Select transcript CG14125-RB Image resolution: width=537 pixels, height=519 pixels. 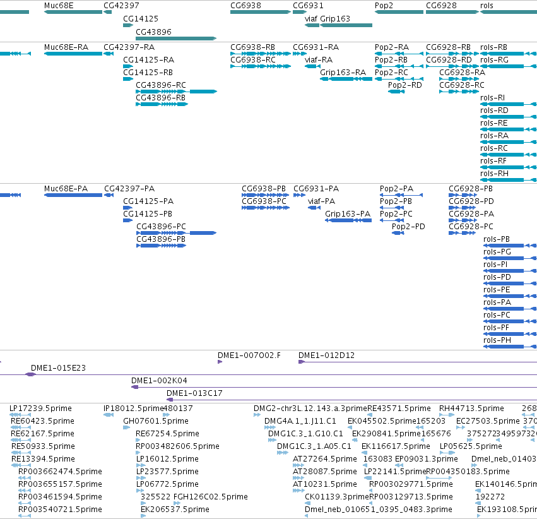coord(148,73)
